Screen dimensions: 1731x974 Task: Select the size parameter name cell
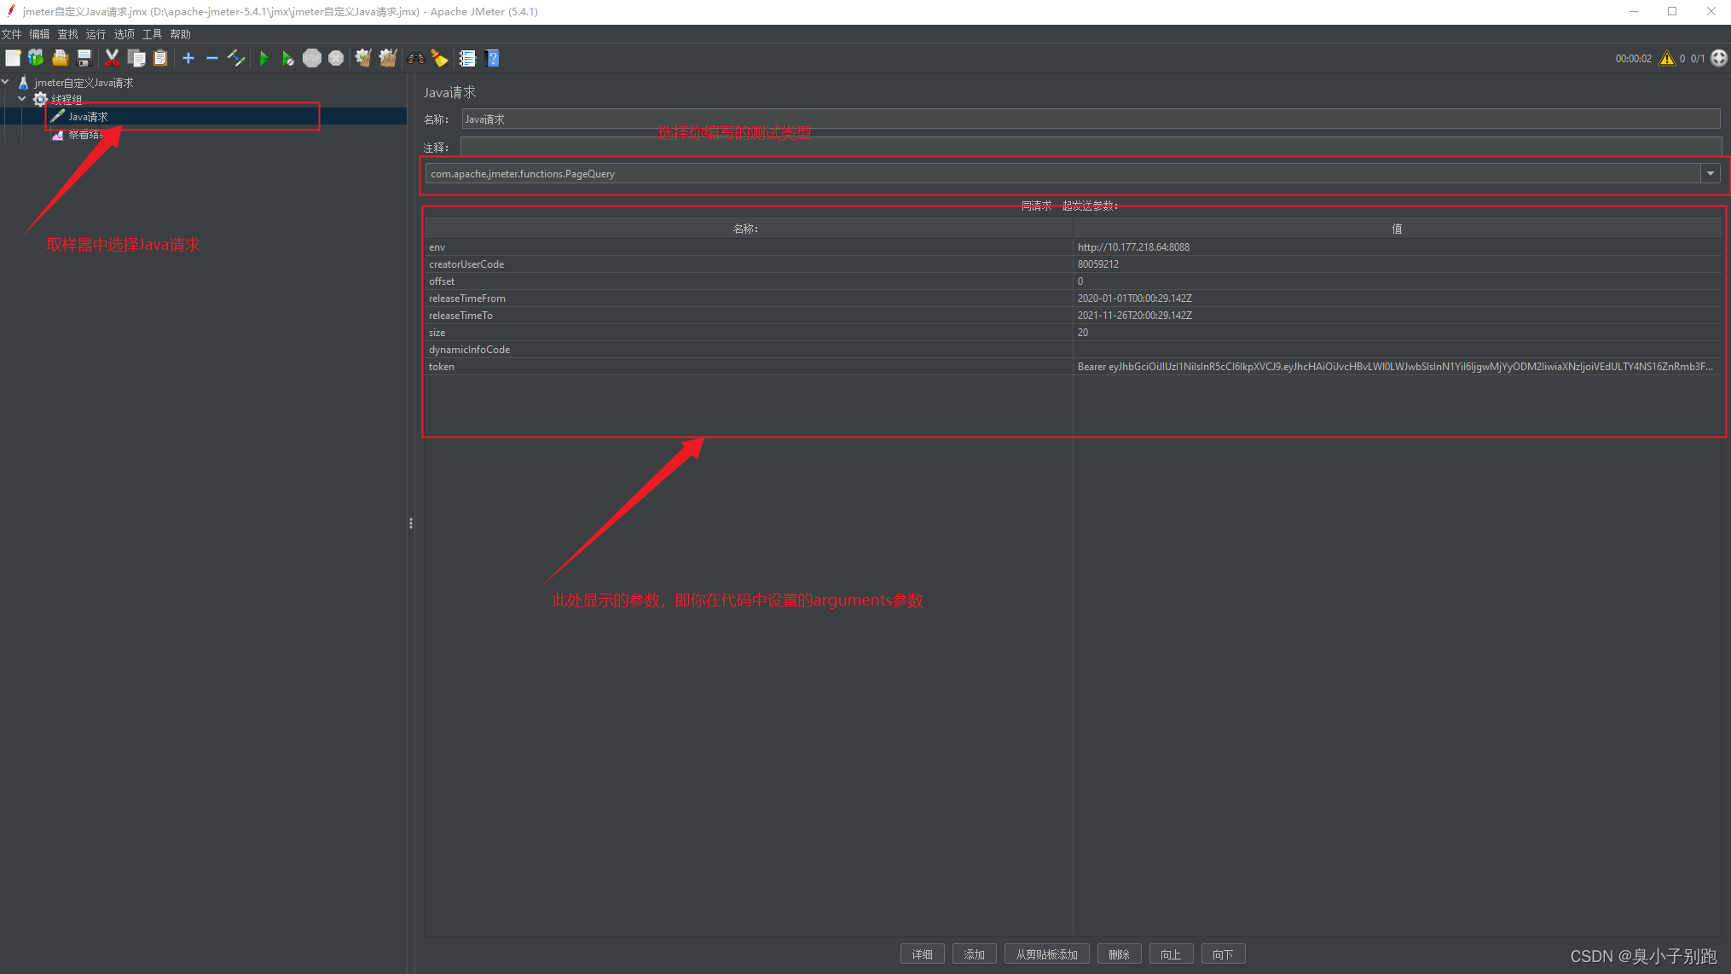748,333
